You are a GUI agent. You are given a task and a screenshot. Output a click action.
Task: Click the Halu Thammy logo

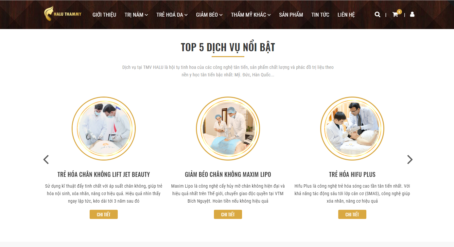point(63,14)
